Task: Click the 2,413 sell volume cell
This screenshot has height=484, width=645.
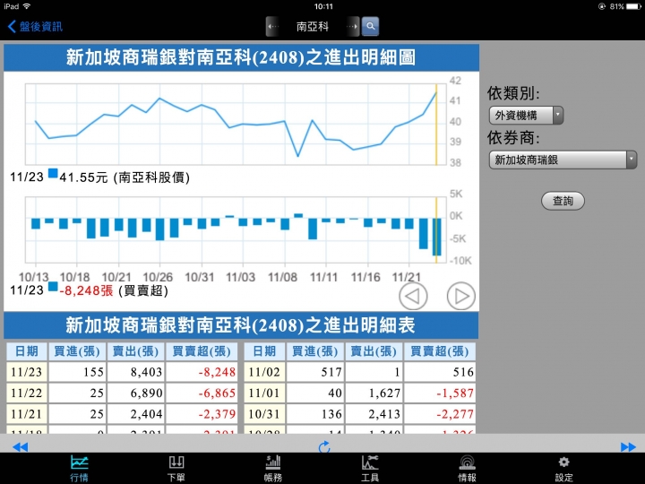Action: [x=374, y=414]
